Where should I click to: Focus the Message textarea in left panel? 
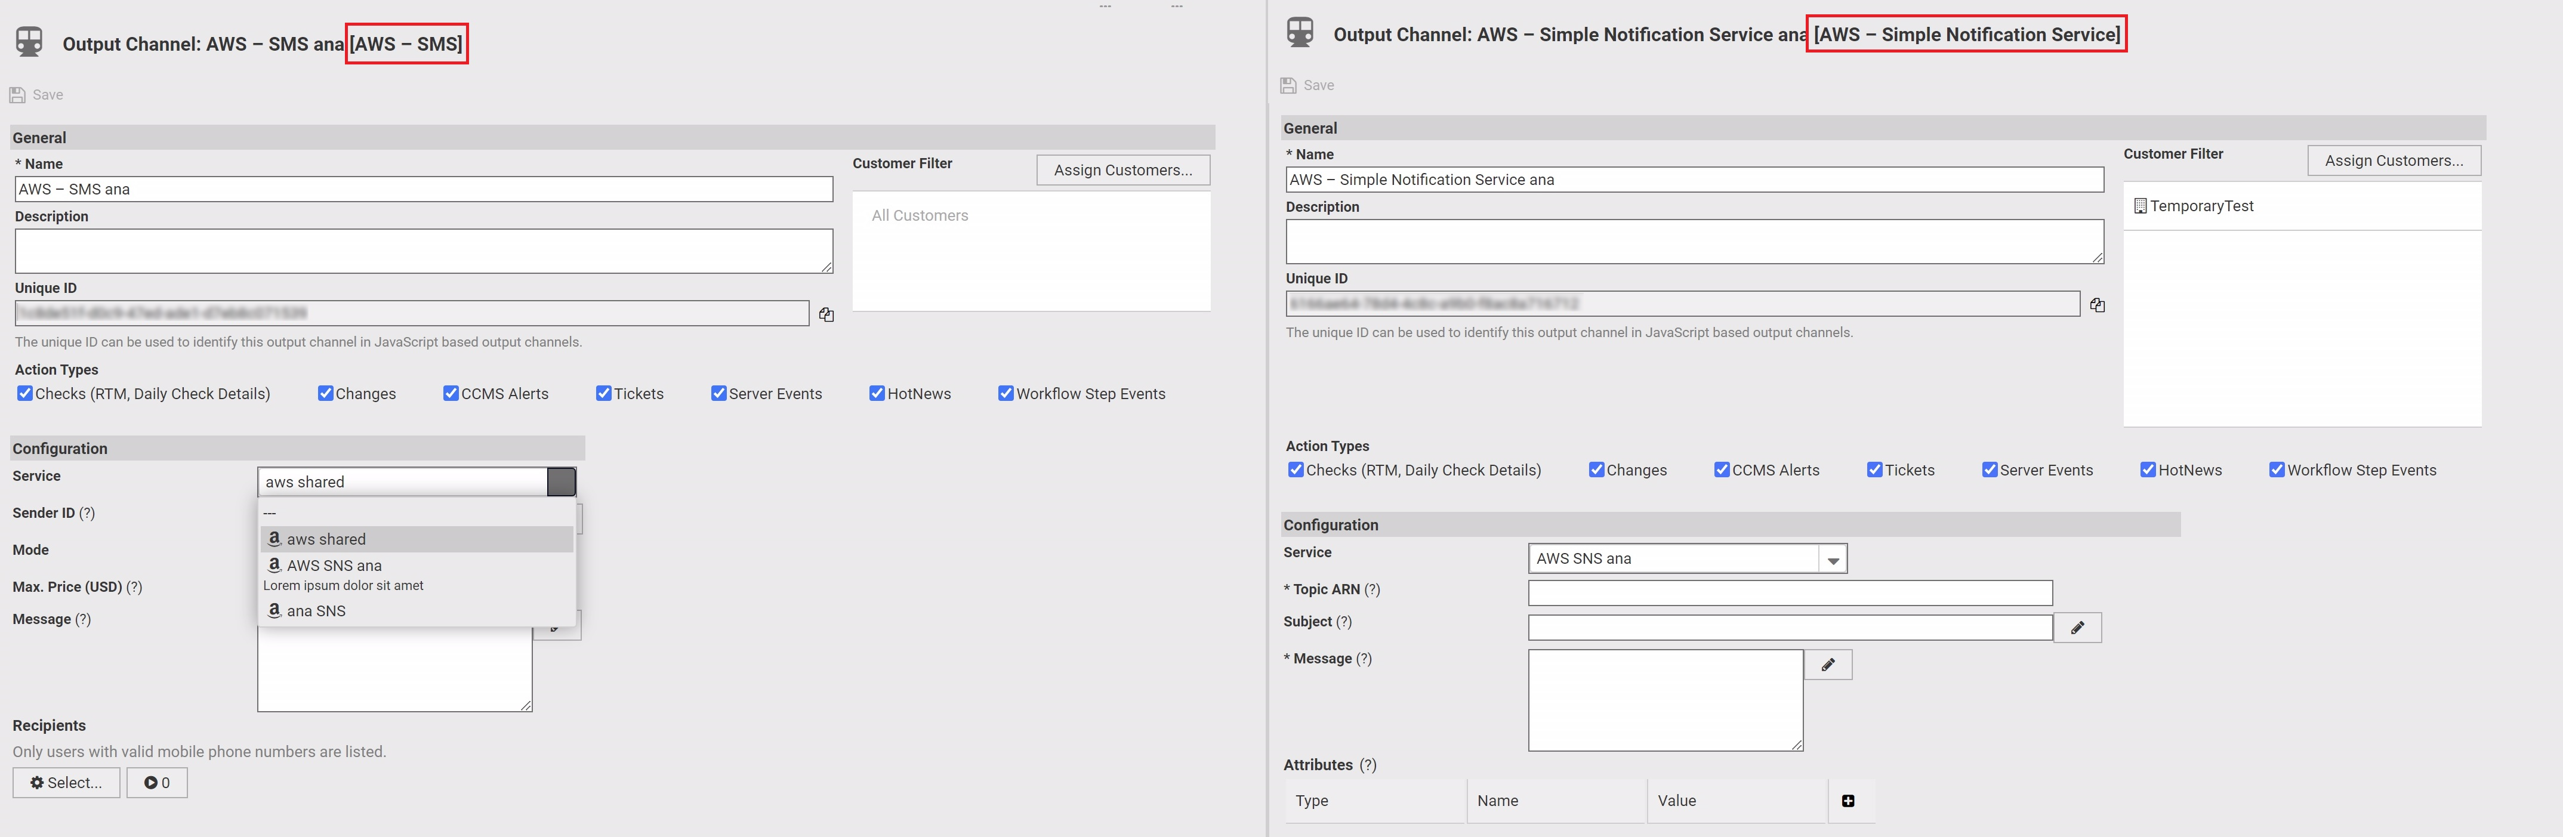[x=395, y=669]
